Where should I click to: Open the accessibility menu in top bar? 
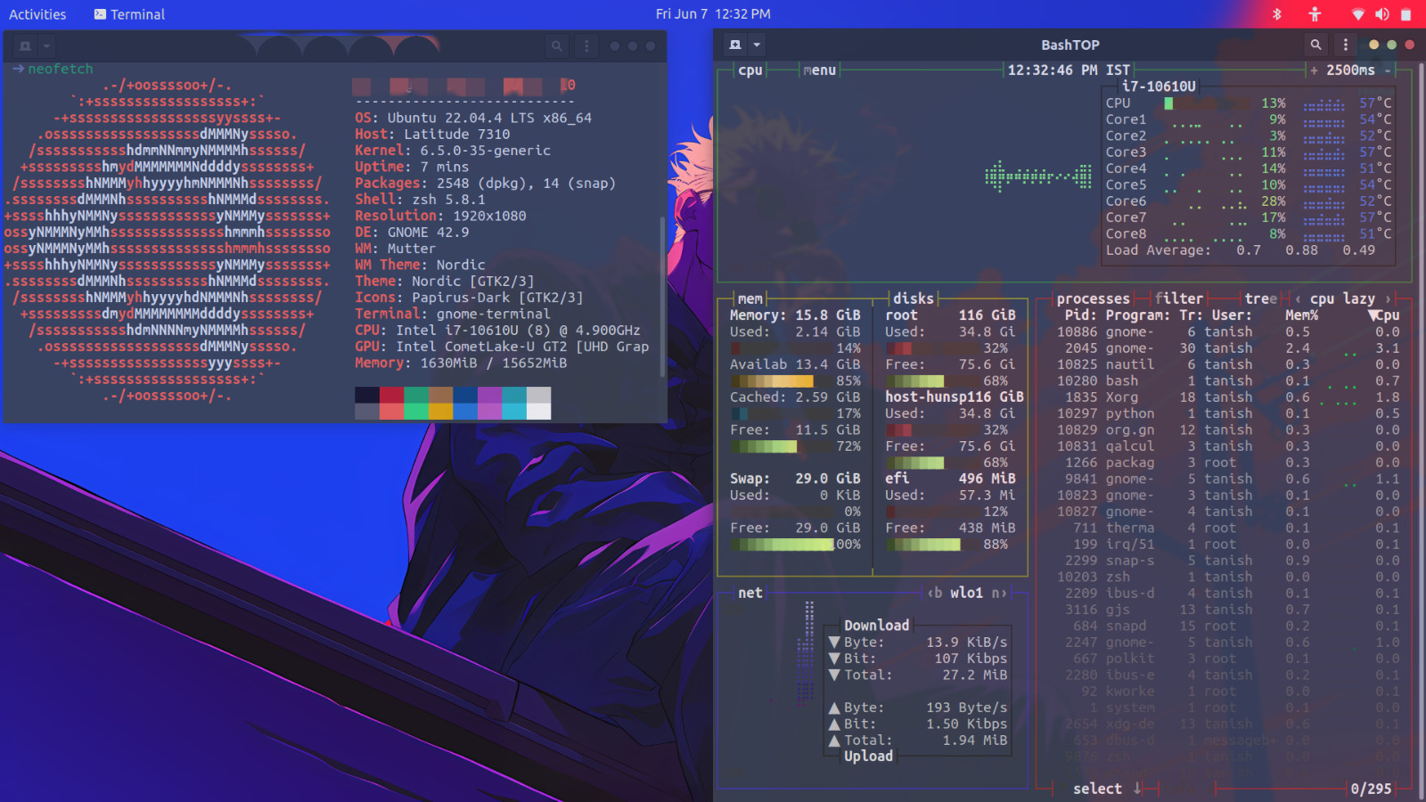[1315, 14]
